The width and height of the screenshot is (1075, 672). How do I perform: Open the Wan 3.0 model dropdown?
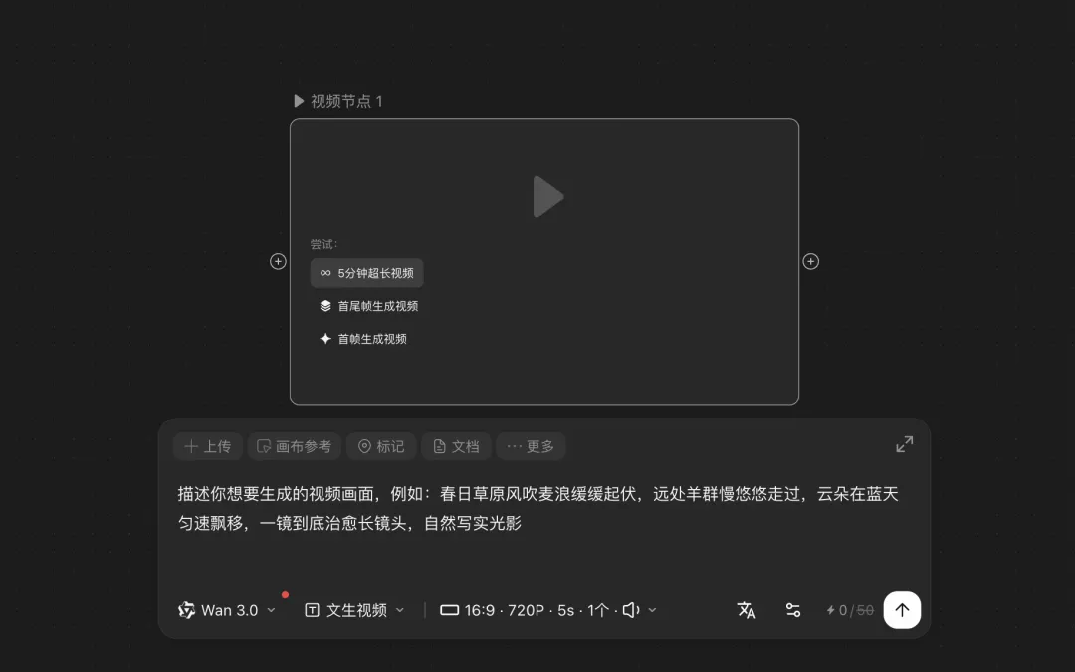pos(227,610)
